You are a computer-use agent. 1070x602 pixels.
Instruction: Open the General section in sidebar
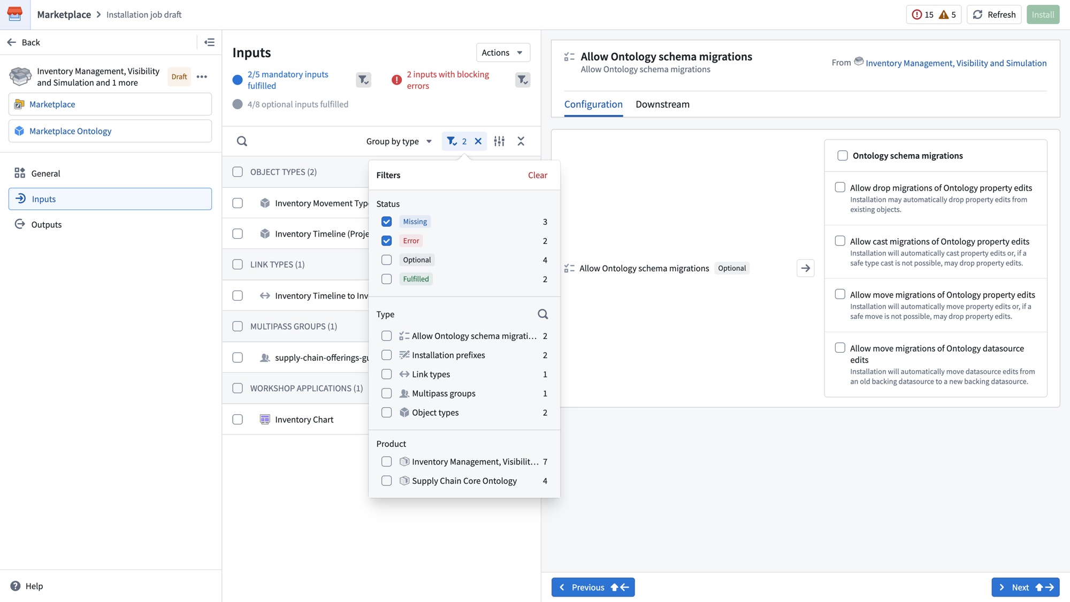110,173
